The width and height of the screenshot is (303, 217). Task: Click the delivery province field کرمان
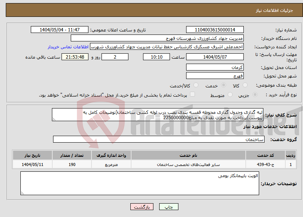215,67
